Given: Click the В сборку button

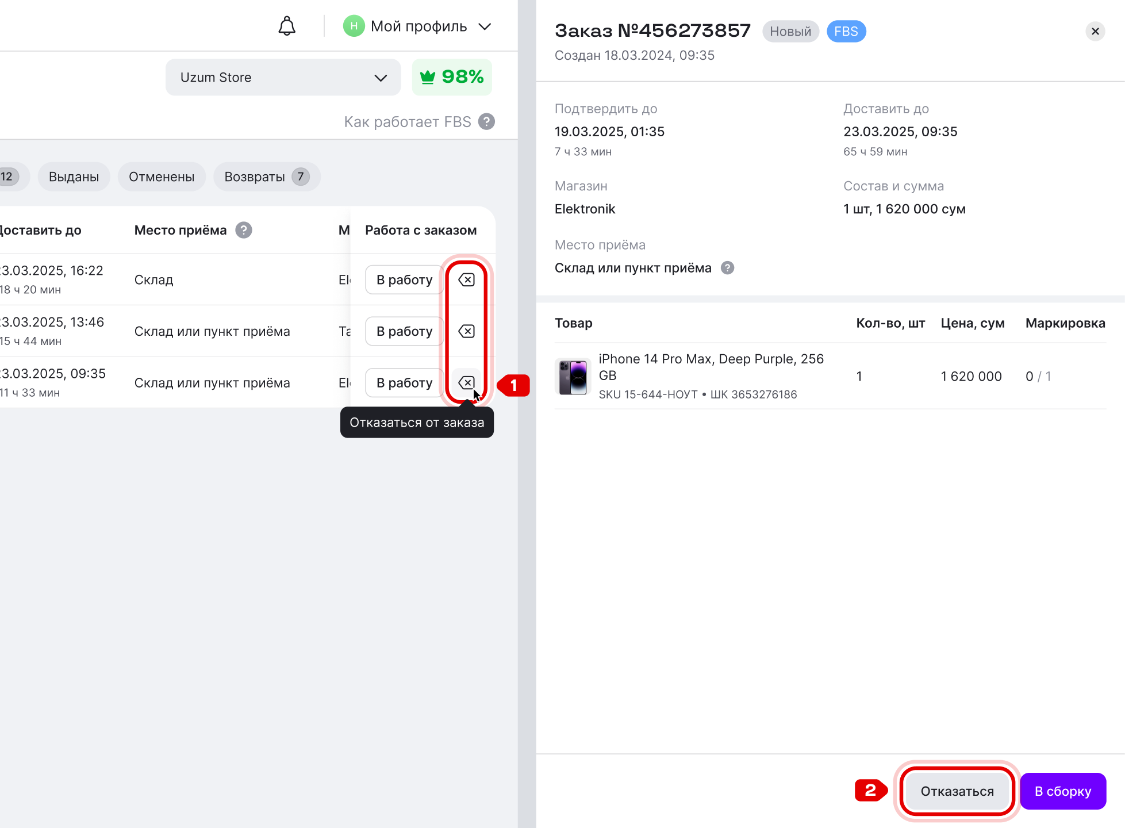Looking at the screenshot, I should pyautogui.click(x=1063, y=791).
